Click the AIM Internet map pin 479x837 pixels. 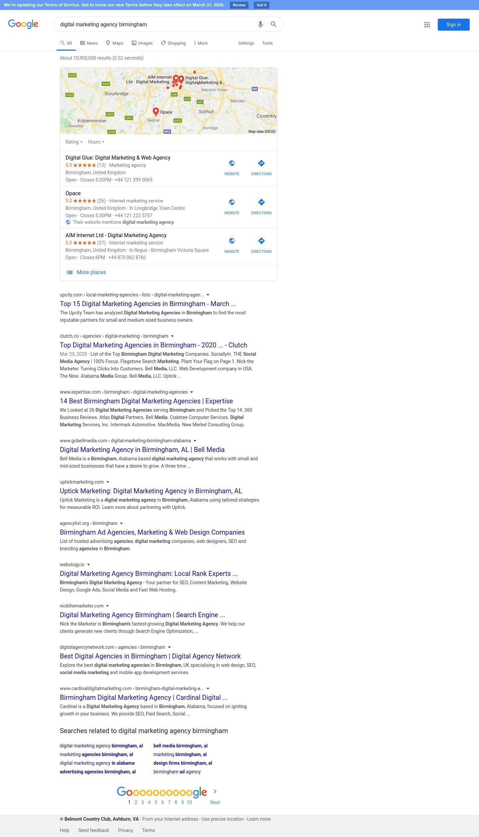(x=176, y=79)
